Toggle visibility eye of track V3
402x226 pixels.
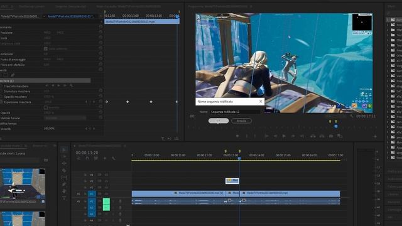[x=106, y=181]
